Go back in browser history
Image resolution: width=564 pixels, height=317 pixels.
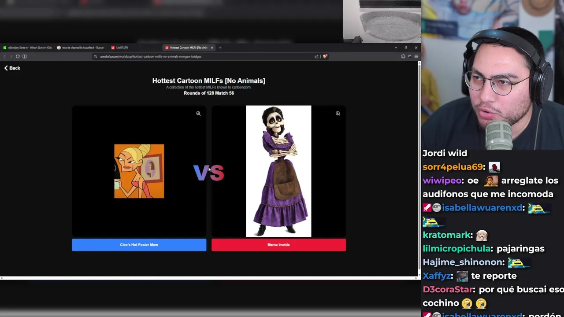pyautogui.click(x=4, y=56)
